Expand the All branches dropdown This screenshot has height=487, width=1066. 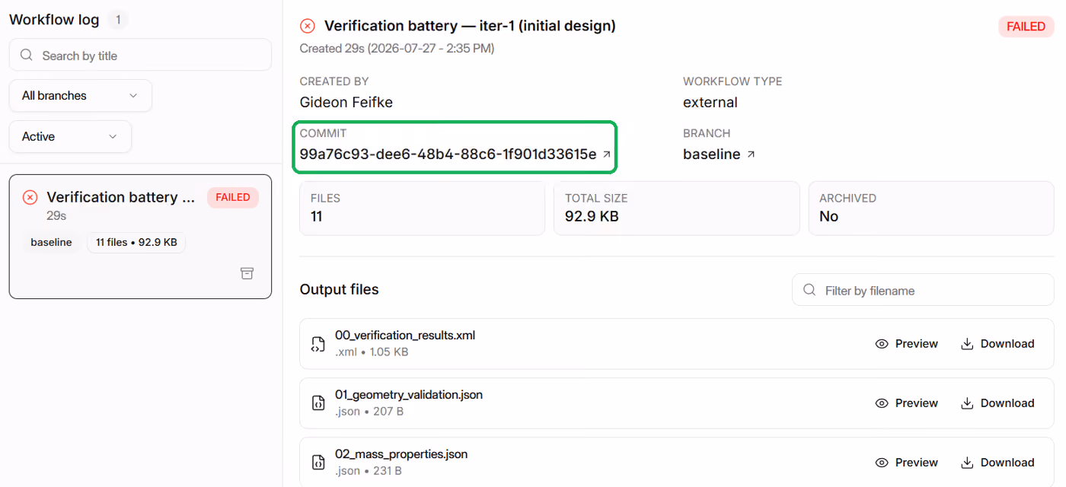coord(81,96)
